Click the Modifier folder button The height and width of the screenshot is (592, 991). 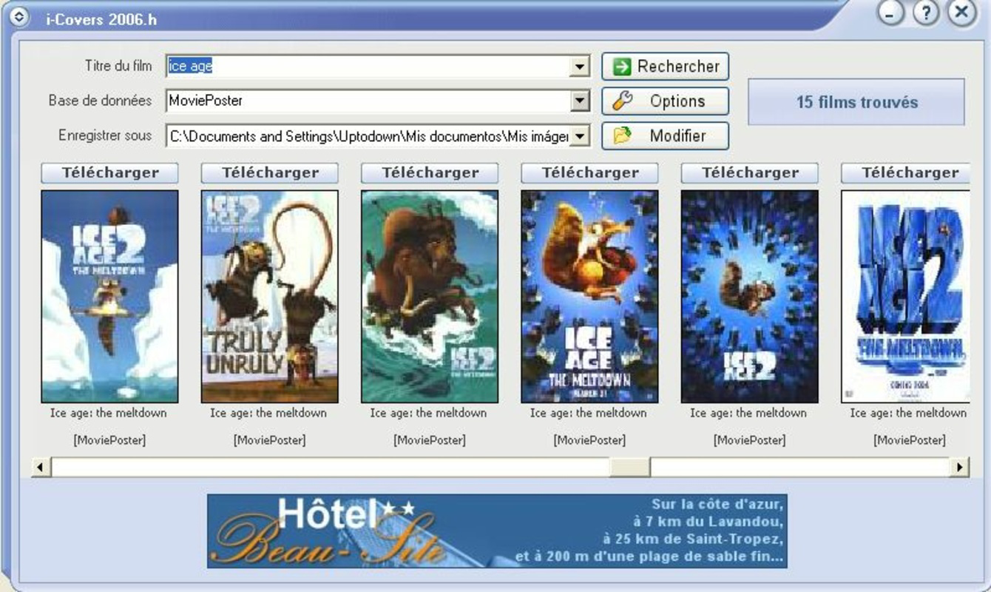[665, 136]
